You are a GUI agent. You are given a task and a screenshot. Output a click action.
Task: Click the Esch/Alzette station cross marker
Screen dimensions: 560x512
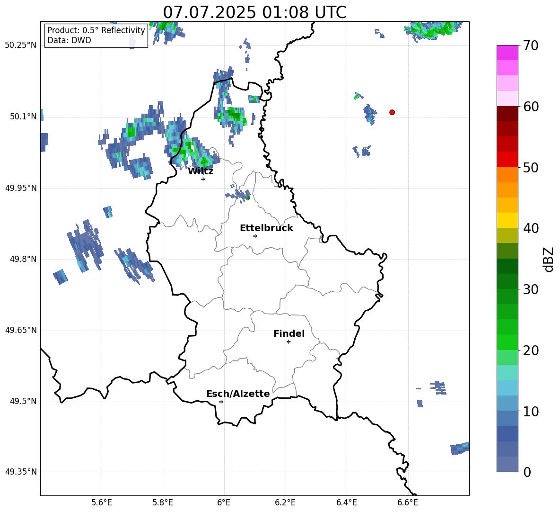(x=221, y=402)
